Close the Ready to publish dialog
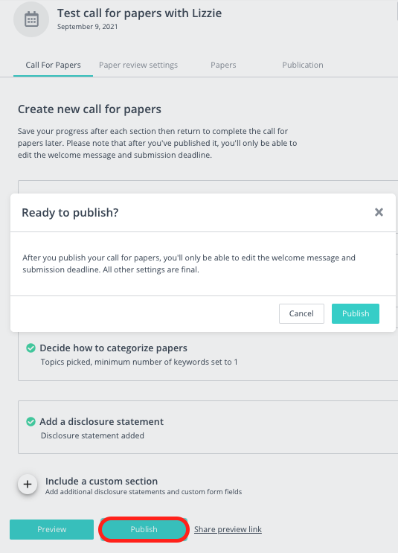Image resolution: width=398 pixels, height=553 pixels. pyautogui.click(x=379, y=212)
